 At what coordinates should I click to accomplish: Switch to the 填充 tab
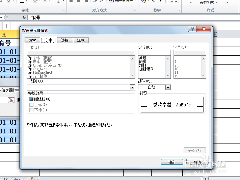point(81,40)
